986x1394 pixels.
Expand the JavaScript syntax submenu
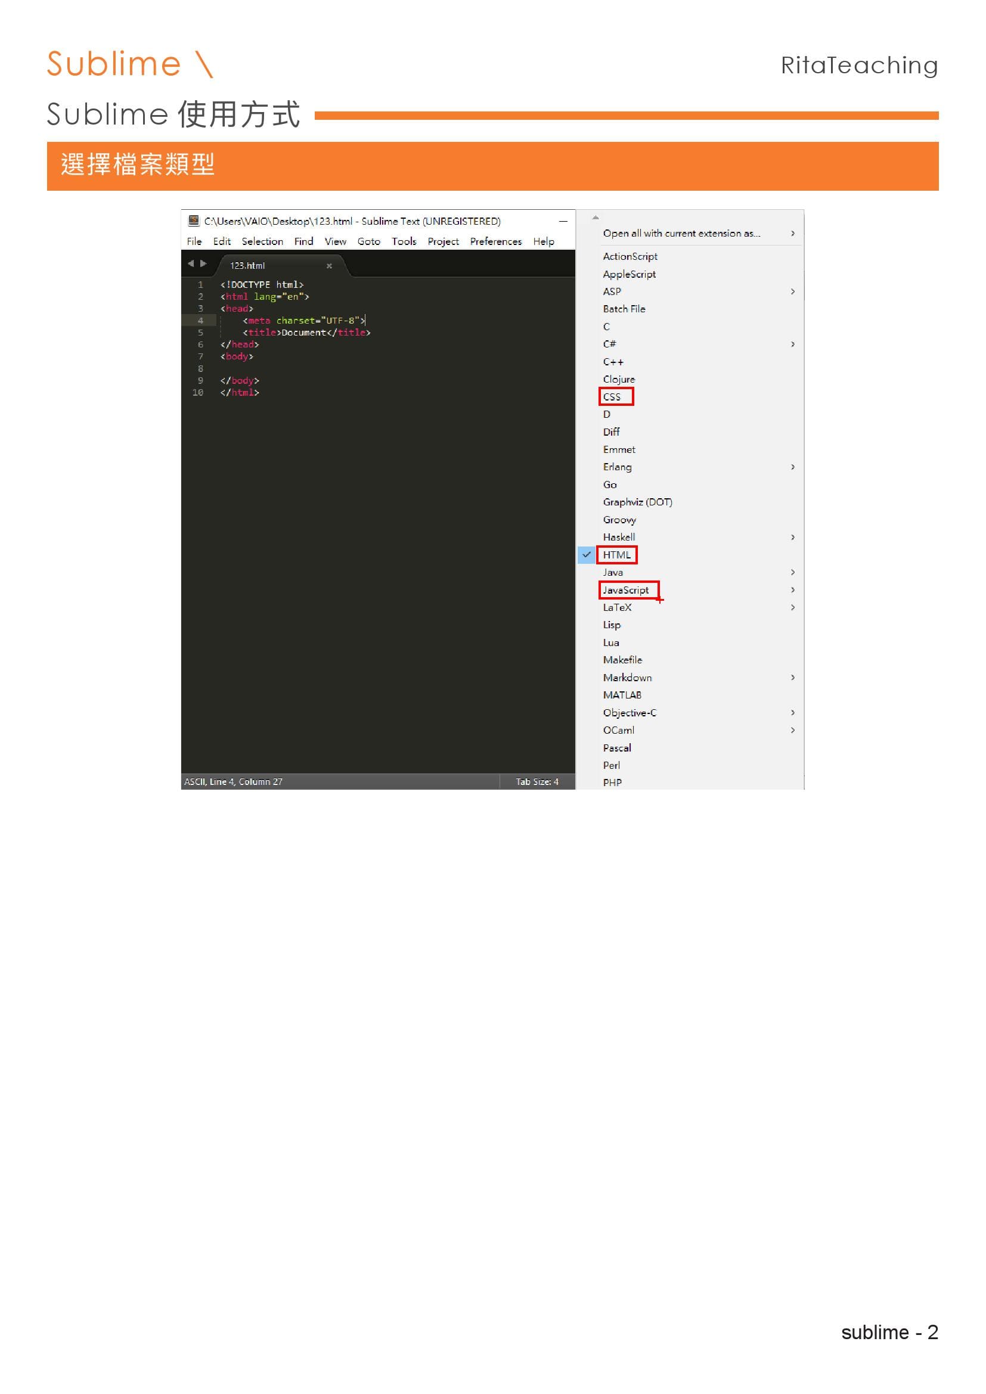(792, 590)
